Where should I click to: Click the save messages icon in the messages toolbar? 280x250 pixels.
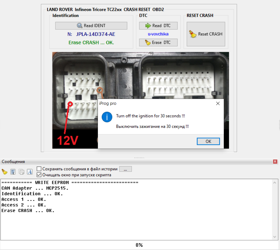13,172
